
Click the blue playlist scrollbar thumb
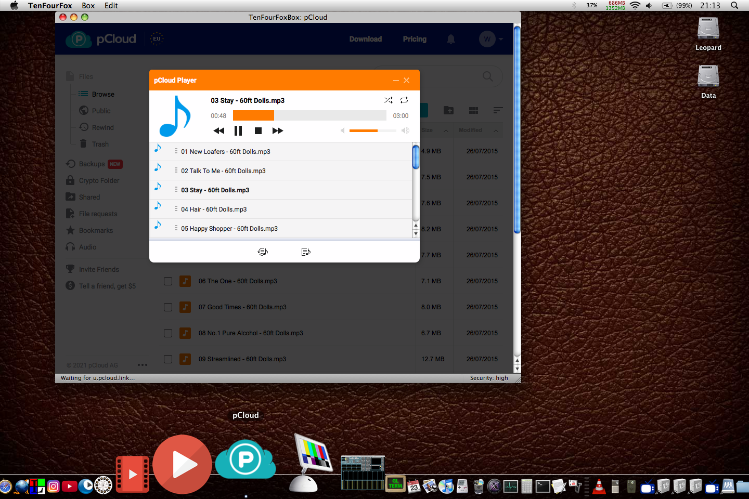[416, 157]
